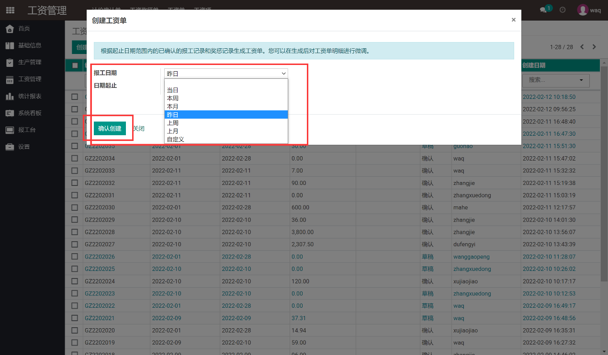
Task: Open 工资管理 in the left sidebar
Action: 30,79
